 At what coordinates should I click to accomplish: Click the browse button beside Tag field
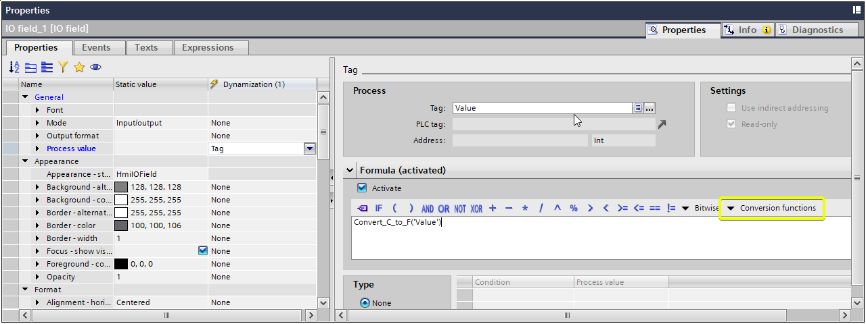649,108
